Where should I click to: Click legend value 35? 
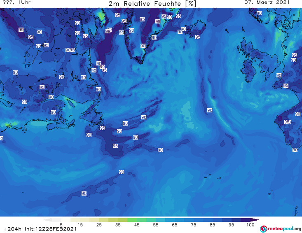point(118,225)
